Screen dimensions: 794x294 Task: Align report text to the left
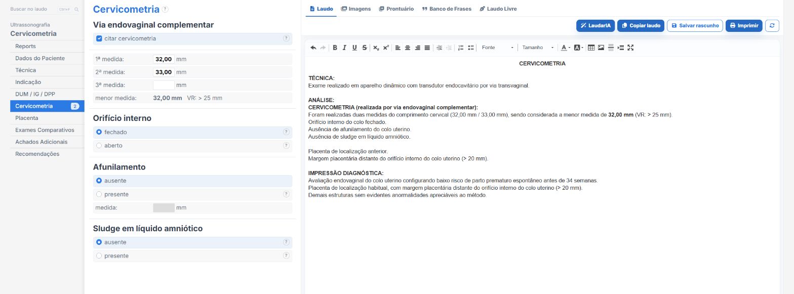click(398, 48)
